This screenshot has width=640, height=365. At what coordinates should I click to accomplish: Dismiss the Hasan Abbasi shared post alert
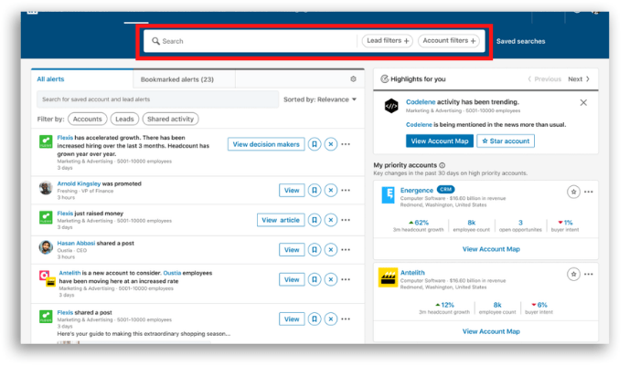[x=331, y=250]
